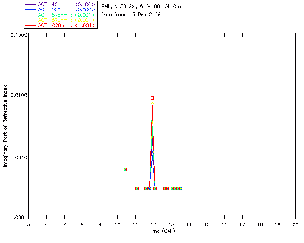Viewport: 304px width, 243px height.
Task: Click the AOT 1020nm legend entry
Action: (x=60, y=25)
